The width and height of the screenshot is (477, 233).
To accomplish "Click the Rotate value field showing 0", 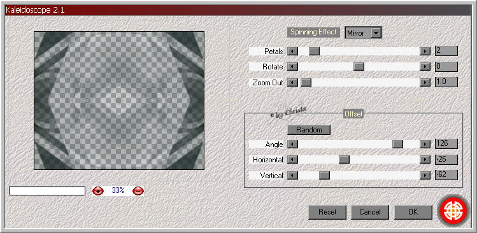I will [x=446, y=67].
